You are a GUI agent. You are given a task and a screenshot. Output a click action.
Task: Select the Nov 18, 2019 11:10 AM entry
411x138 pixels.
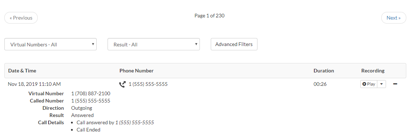[x=34, y=84]
